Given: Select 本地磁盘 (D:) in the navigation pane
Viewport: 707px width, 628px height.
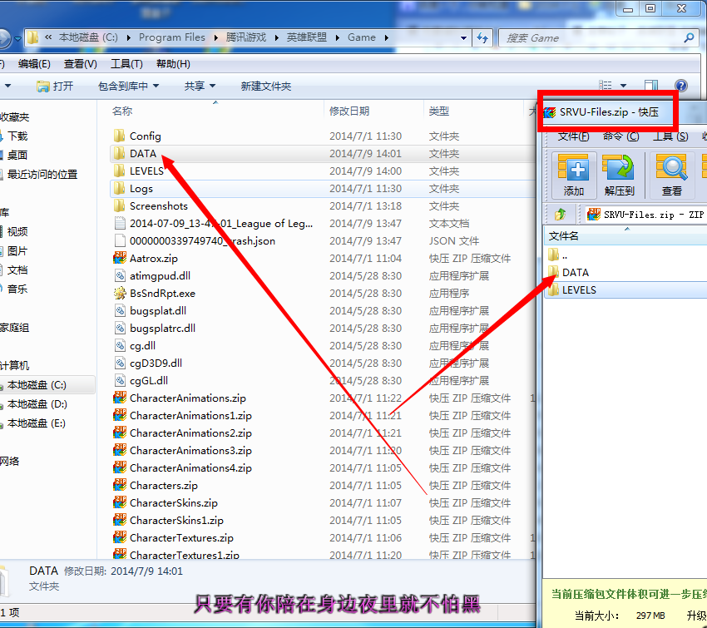Looking at the screenshot, I should (37, 404).
